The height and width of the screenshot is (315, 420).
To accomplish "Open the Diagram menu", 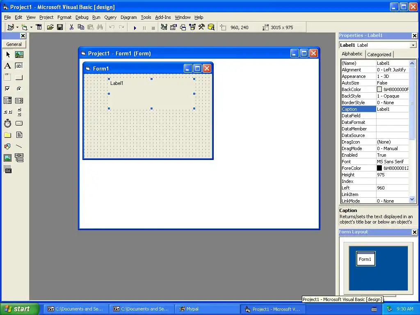I will click(x=128, y=17).
